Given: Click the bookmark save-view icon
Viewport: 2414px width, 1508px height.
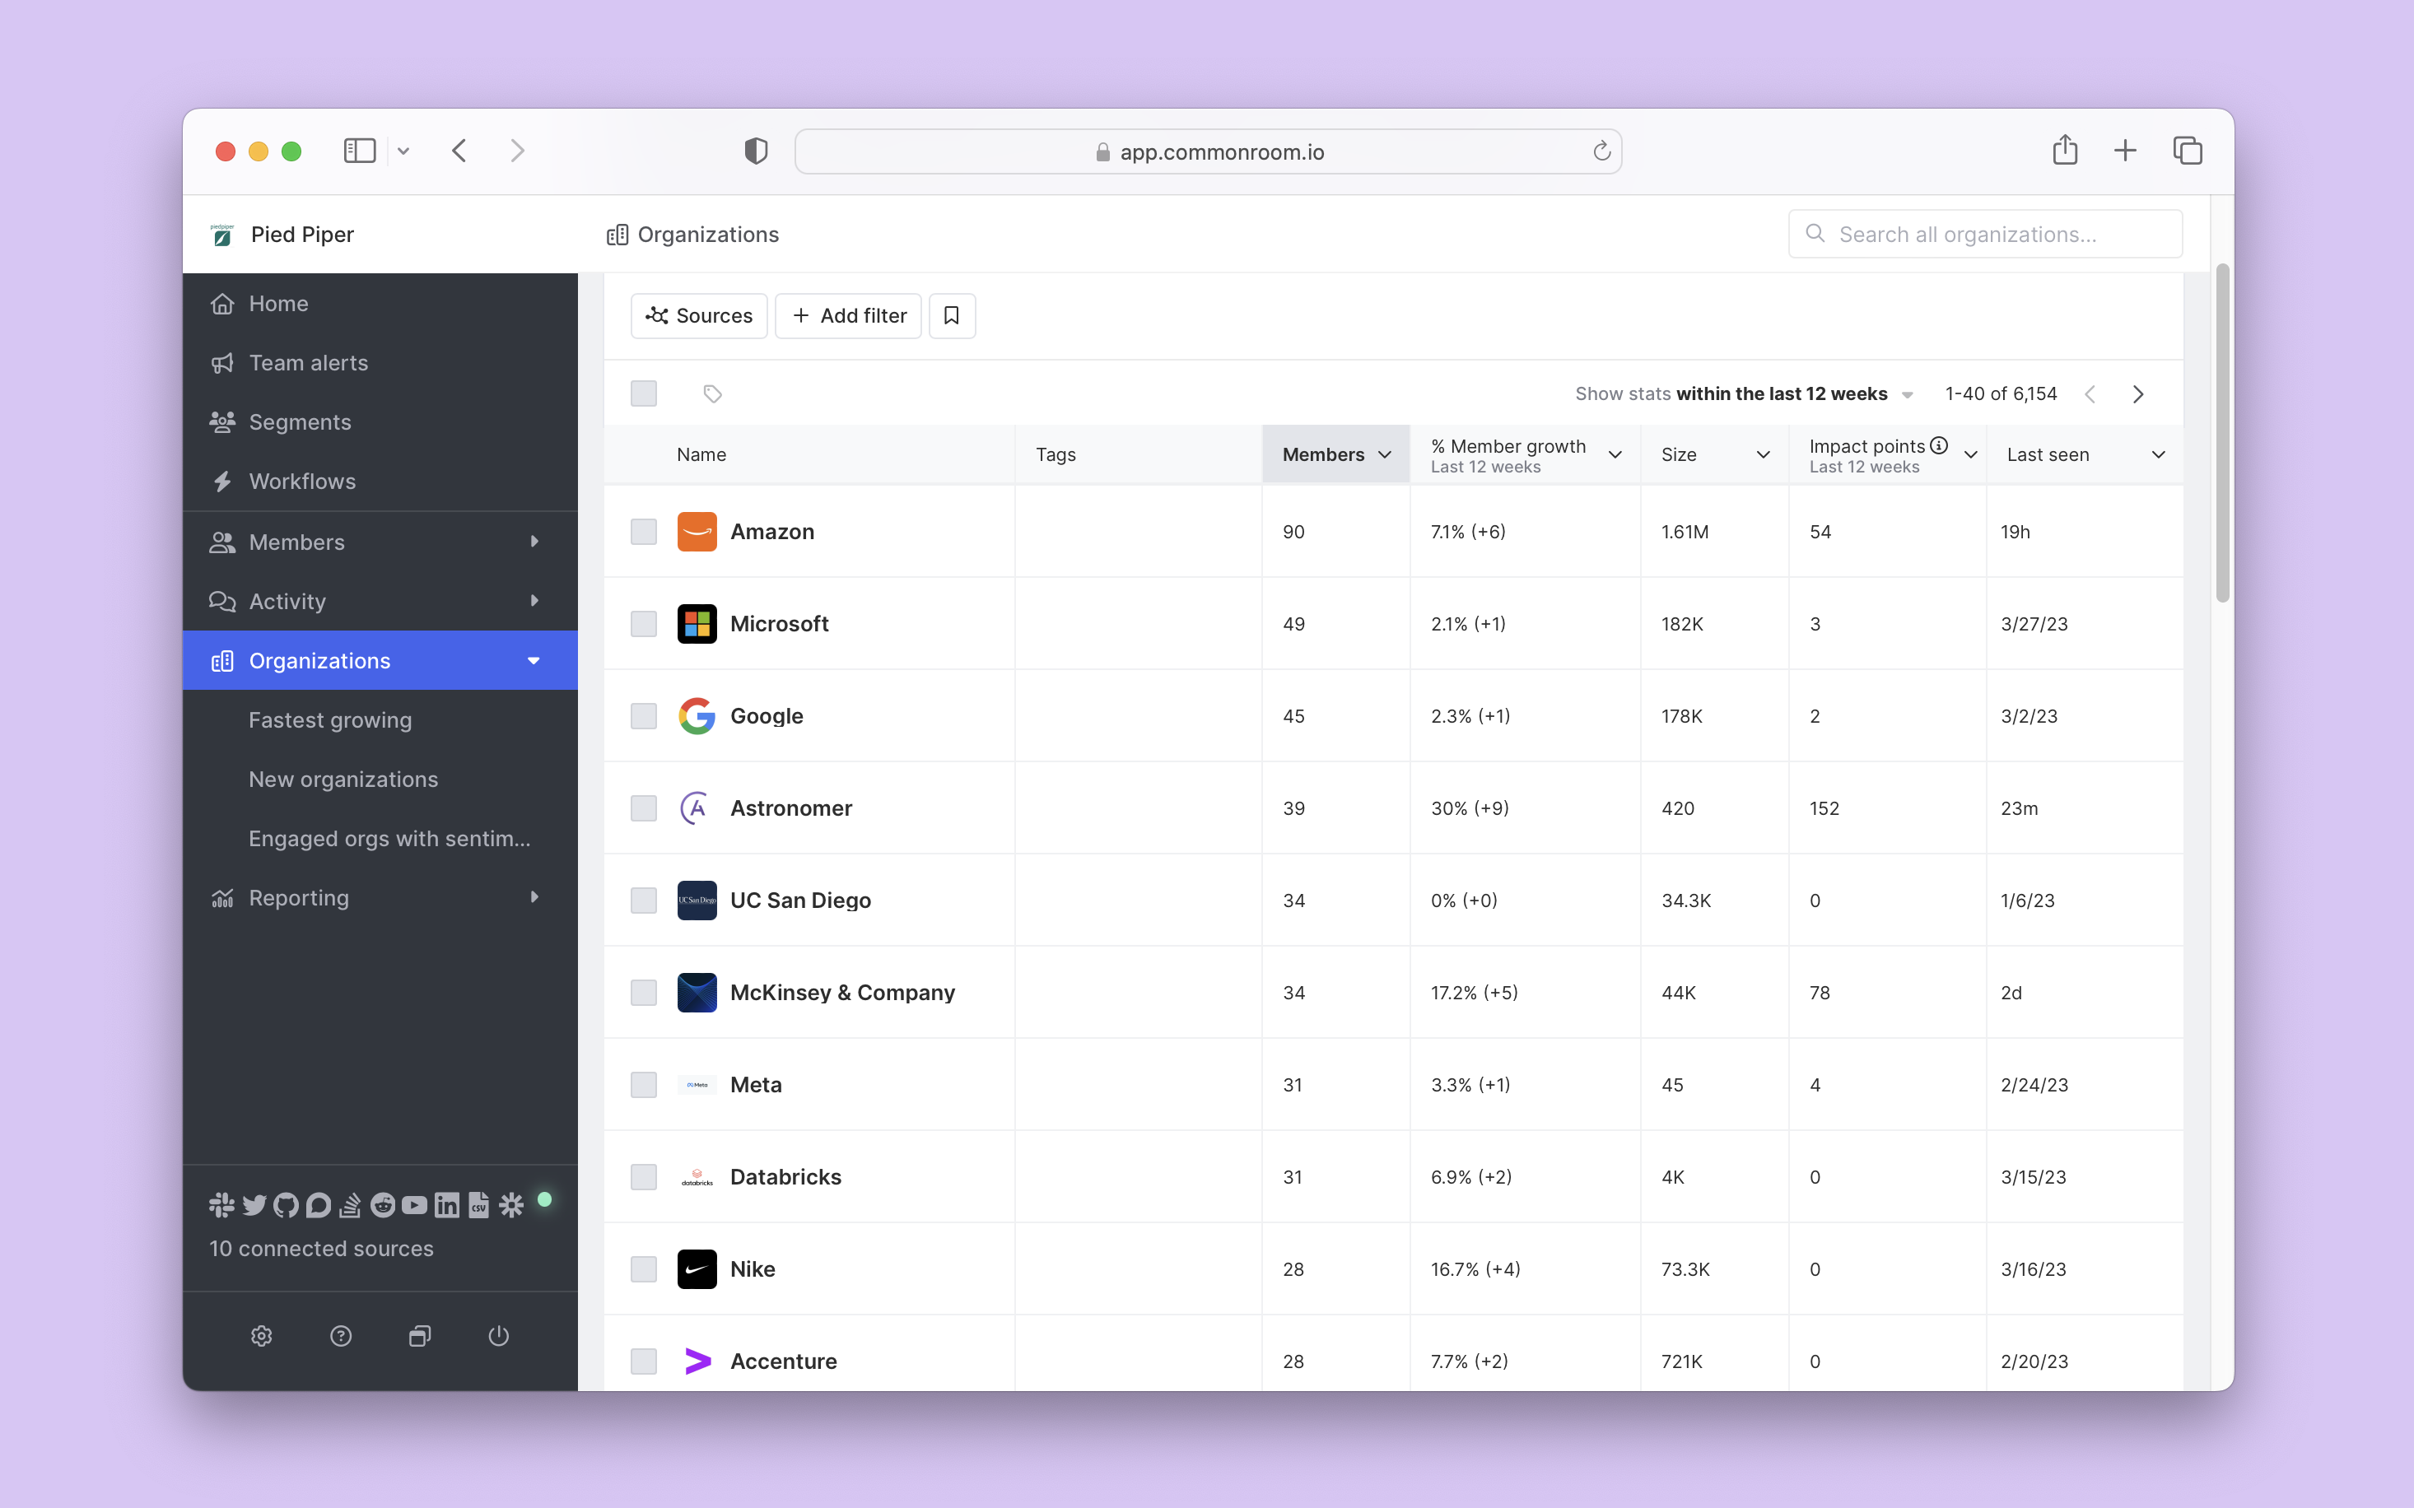Looking at the screenshot, I should (x=952, y=315).
